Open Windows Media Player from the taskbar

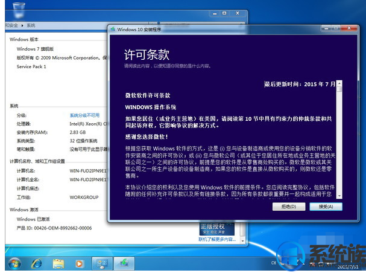(x=79, y=264)
